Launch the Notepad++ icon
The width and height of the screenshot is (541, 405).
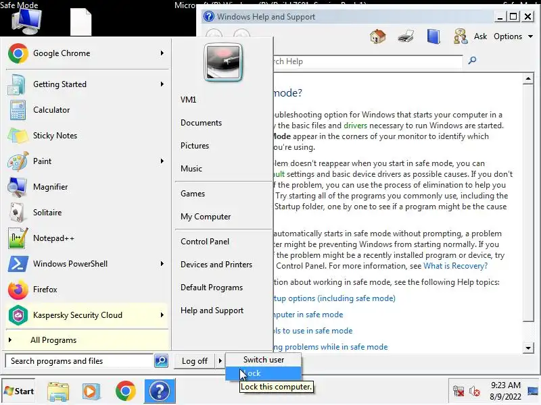pos(18,238)
